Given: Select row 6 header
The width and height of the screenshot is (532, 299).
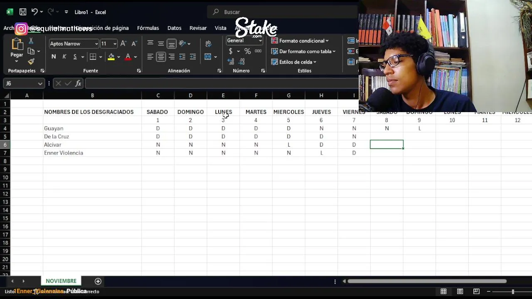Looking at the screenshot, I should [x=5, y=145].
